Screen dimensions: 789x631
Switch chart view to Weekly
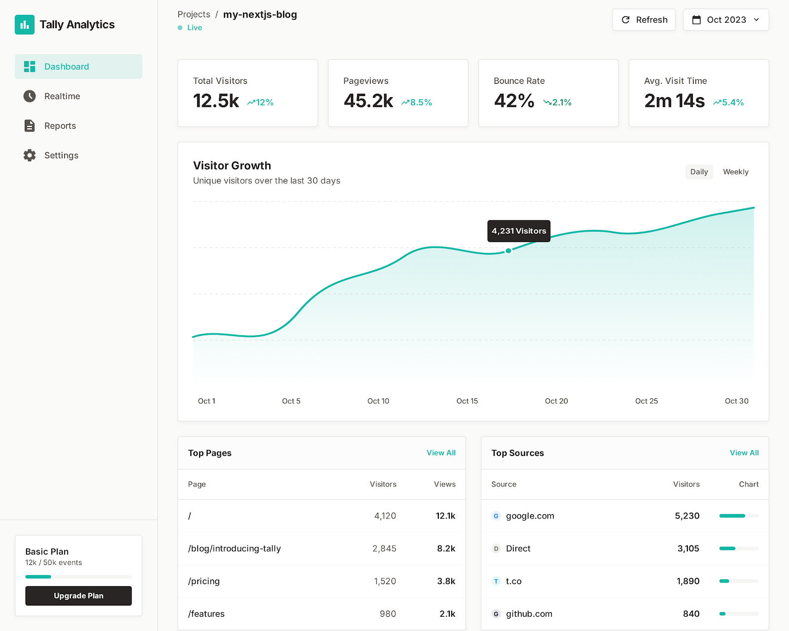735,172
